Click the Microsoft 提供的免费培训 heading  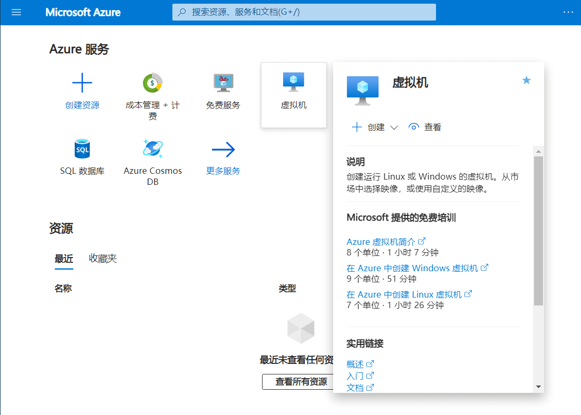point(401,218)
